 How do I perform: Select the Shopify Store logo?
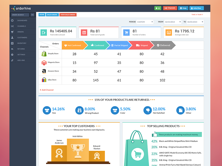pyautogui.click(x=44, y=54)
